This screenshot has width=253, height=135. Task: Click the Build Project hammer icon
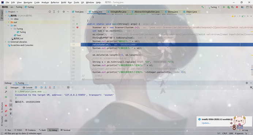point(203,7)
